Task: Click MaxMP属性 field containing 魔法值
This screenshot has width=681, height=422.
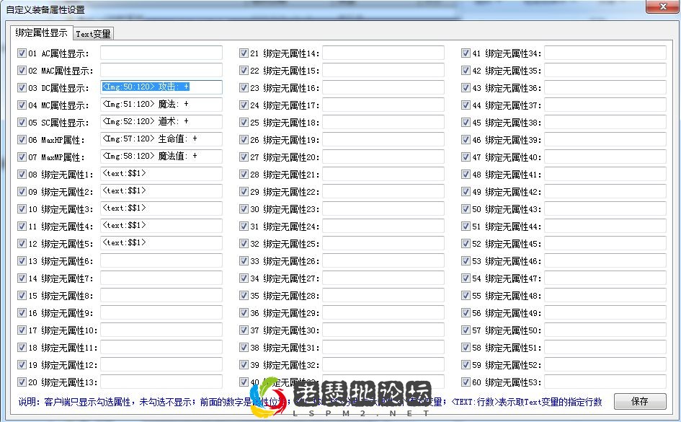Action: click(161, 157)
